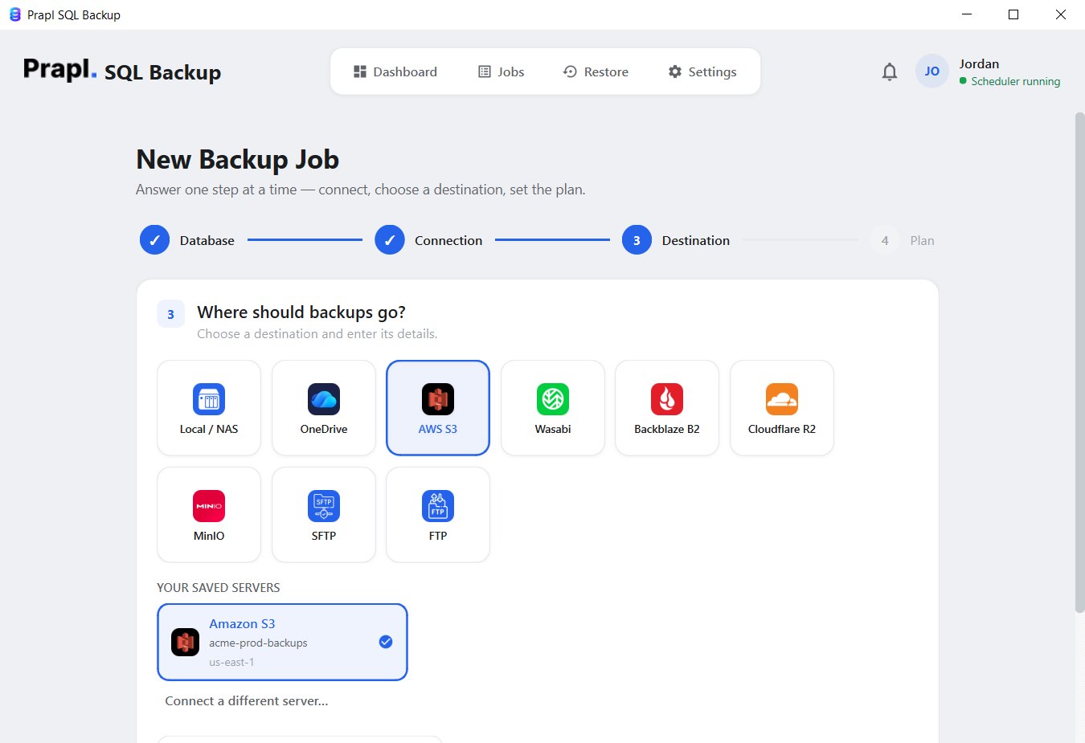The width and height of the screenshot is (1085, 743).
Task: Choose the OneDrive cloud icon
Action: coord(324,399)
